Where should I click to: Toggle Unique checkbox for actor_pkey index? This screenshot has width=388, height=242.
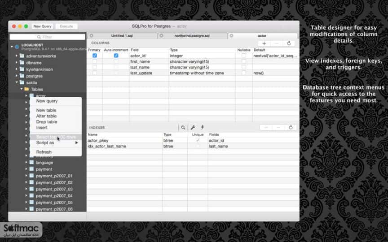pyautogui.click(x=198, y=140)
